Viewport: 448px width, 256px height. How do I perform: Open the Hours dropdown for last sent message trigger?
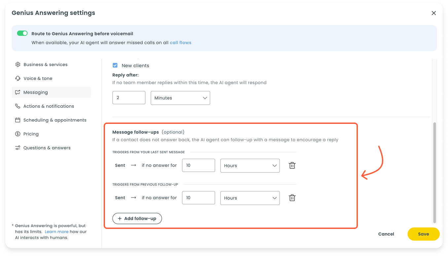tap(250, 165)
